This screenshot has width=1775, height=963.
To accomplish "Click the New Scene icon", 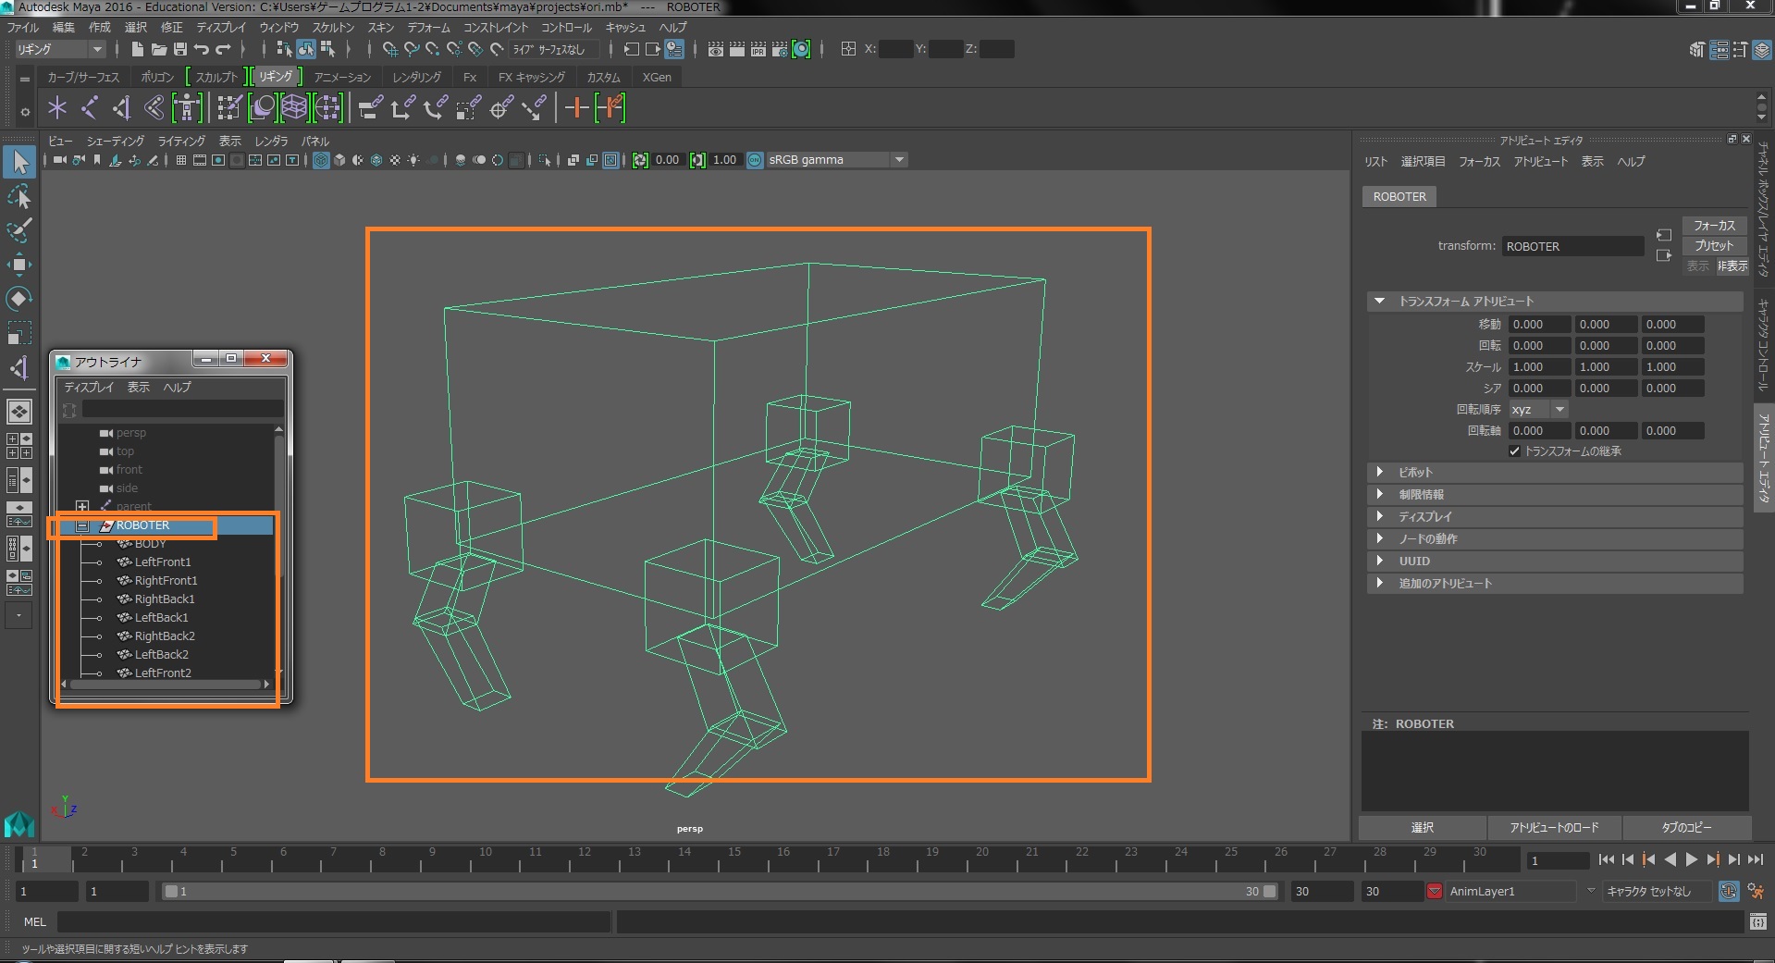I will click(x=138, y=49).
